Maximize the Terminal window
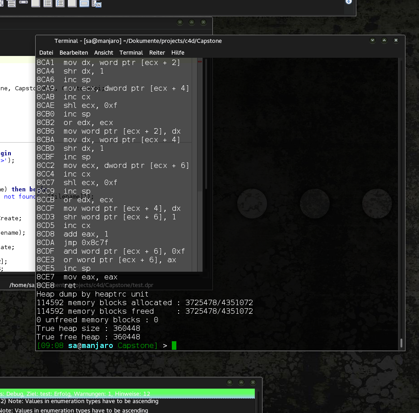The height and width of the screenshot is (413, 419). [384, 40]
